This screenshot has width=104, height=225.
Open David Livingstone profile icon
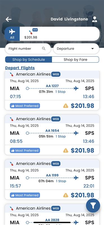pos(94,19)
